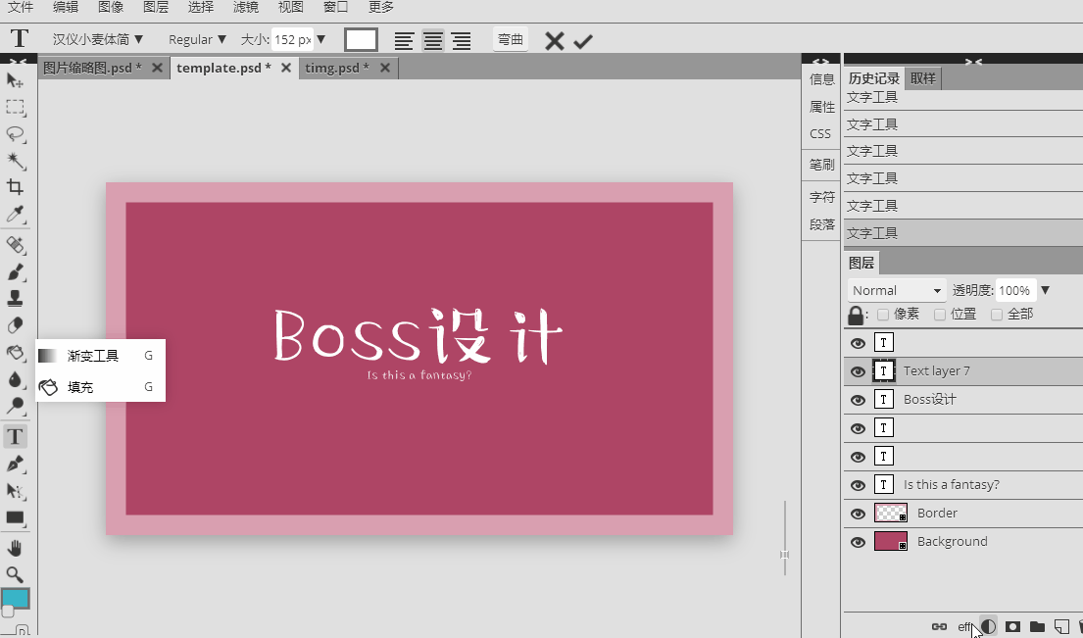Open the font family dropdown 汉仪小麦体简
1083x638 pixels.
(x=98, y=40)
